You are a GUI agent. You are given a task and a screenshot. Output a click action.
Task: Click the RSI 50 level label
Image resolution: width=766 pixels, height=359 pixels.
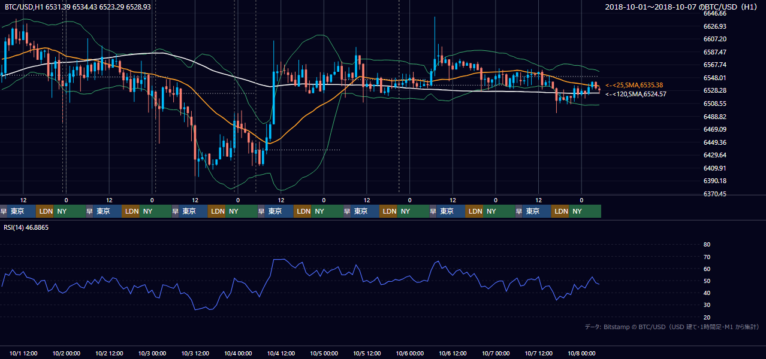tap(707, 281)
